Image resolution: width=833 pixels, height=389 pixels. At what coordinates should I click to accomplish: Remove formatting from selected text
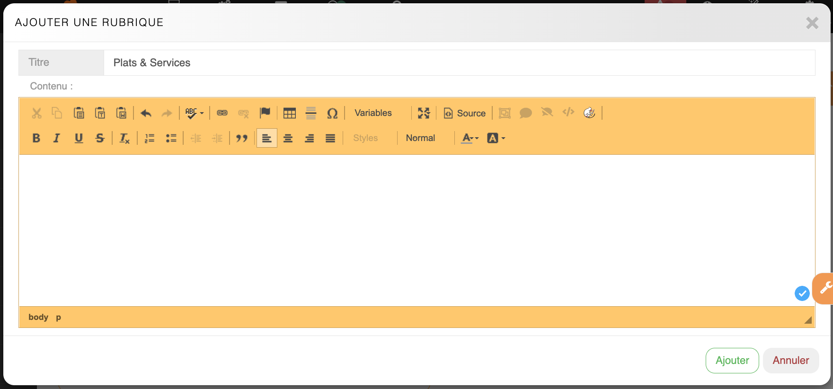click(124, 138)
